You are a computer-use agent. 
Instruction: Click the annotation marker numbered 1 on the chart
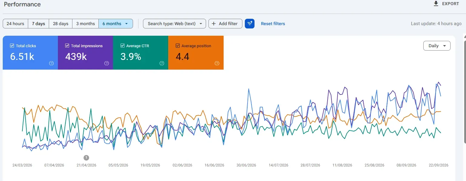click(86, 157)
